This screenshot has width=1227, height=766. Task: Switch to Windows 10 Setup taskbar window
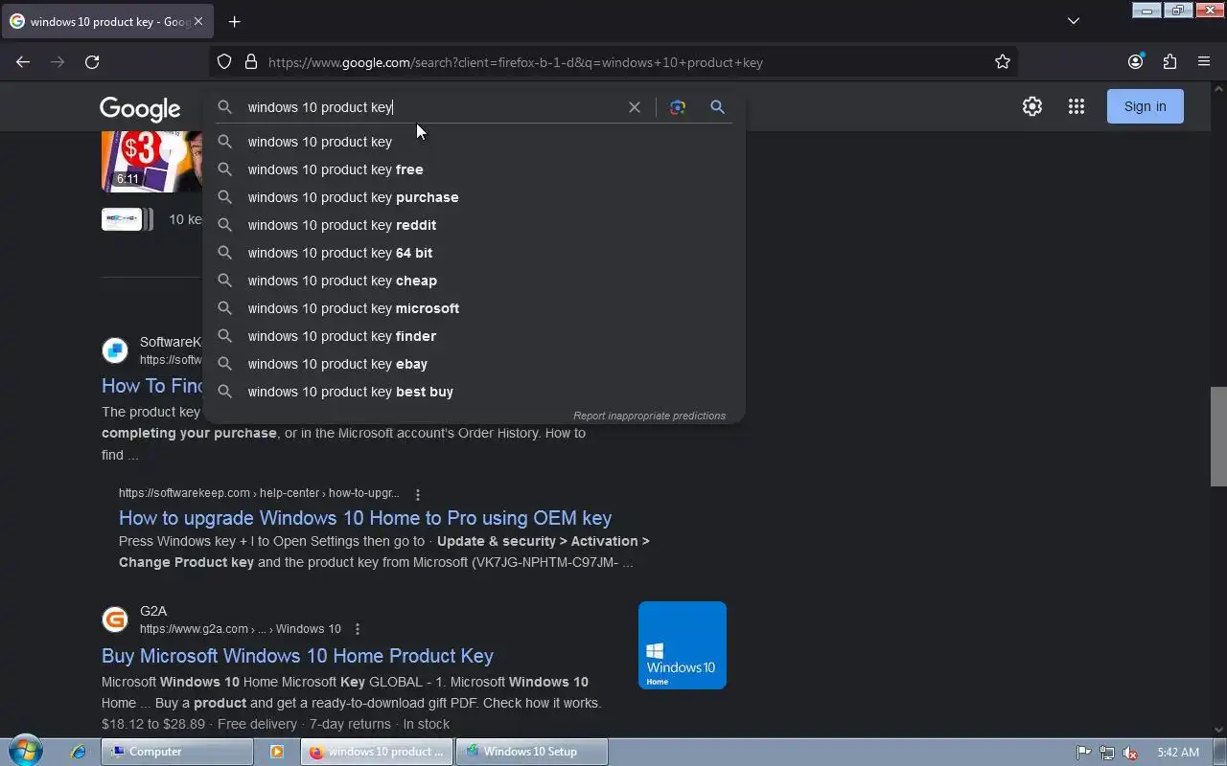click(x=532, y=752)
